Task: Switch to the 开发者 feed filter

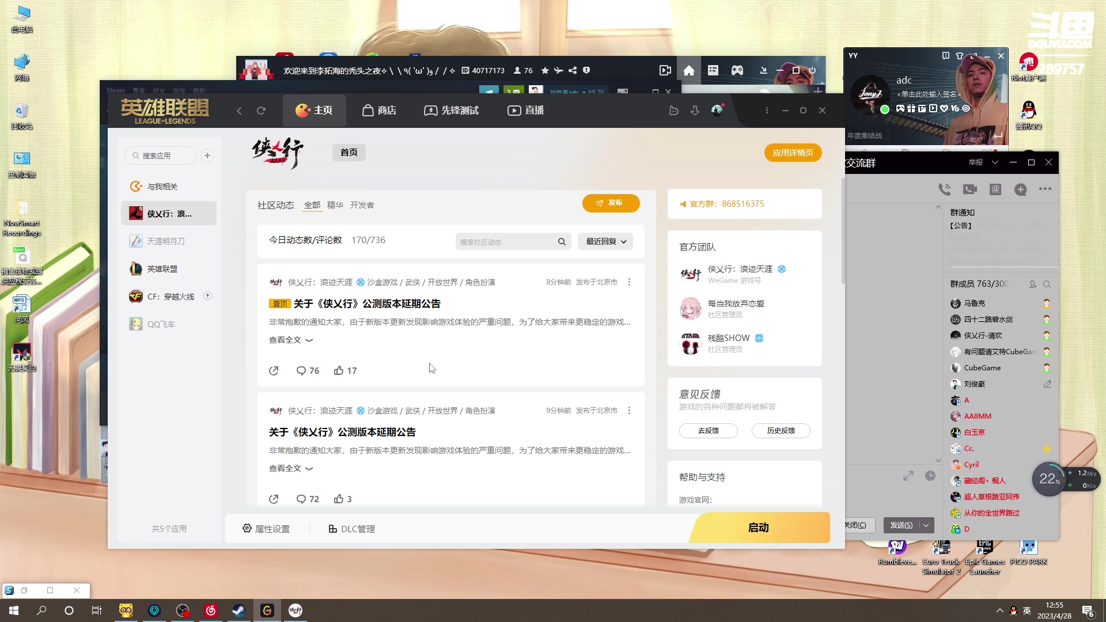Action: 362,205
